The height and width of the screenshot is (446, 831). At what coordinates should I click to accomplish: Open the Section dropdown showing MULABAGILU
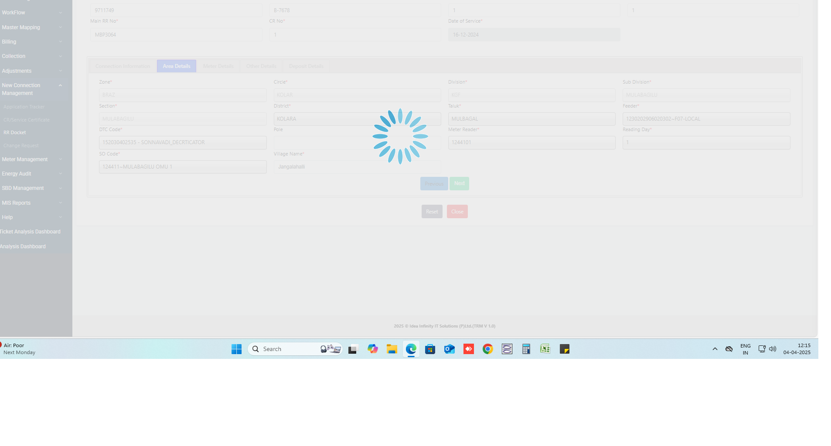coord(183,119)
